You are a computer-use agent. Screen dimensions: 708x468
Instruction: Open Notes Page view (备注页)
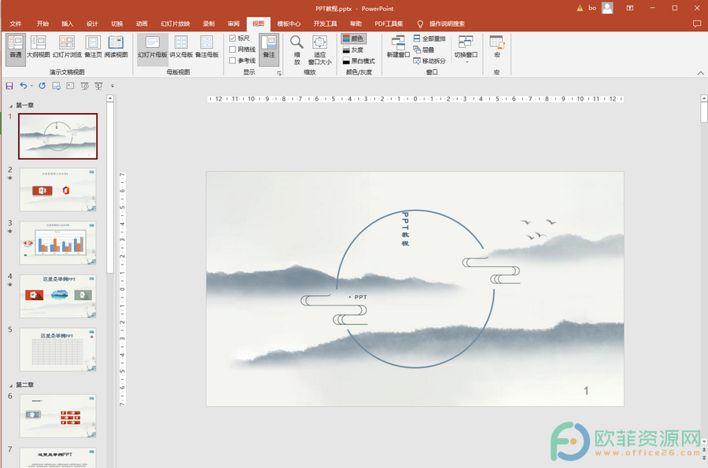[x=93, y=47]
